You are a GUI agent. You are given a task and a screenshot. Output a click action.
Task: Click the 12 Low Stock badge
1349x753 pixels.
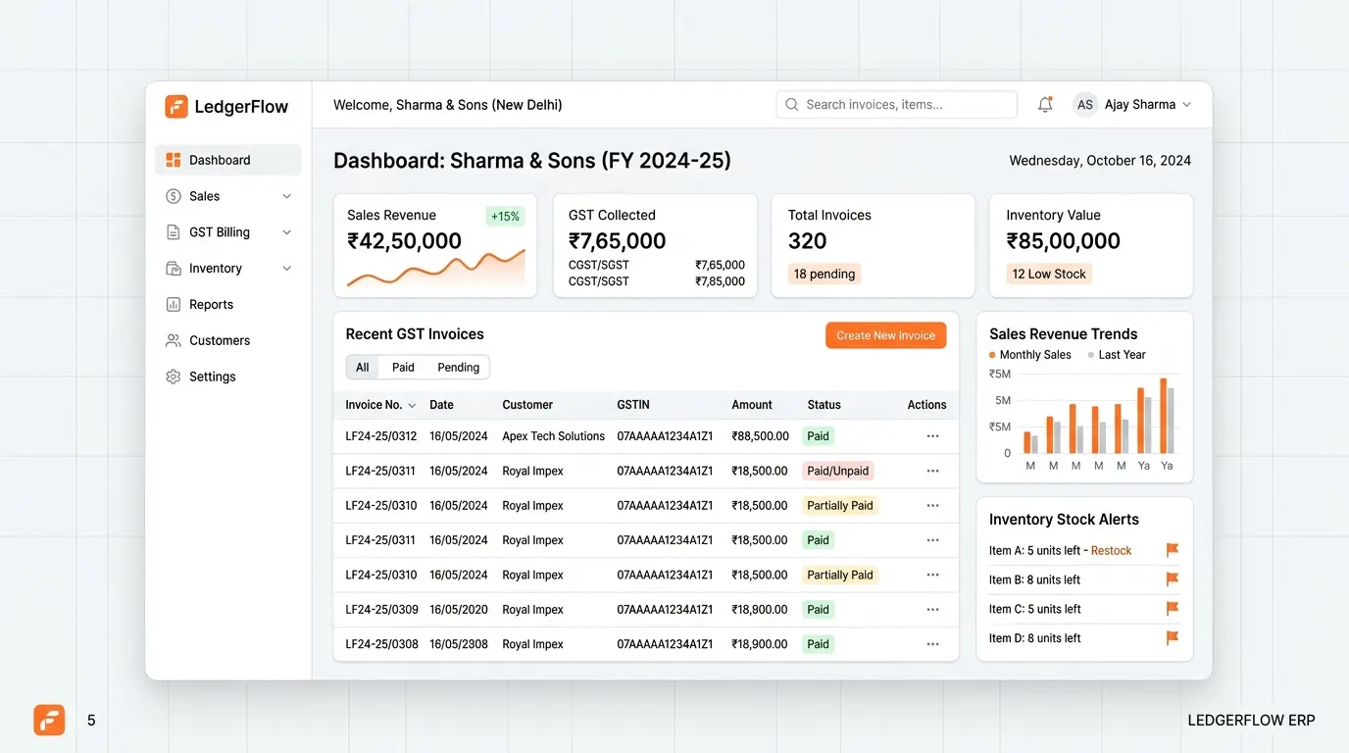click(x=1049, y=275)
